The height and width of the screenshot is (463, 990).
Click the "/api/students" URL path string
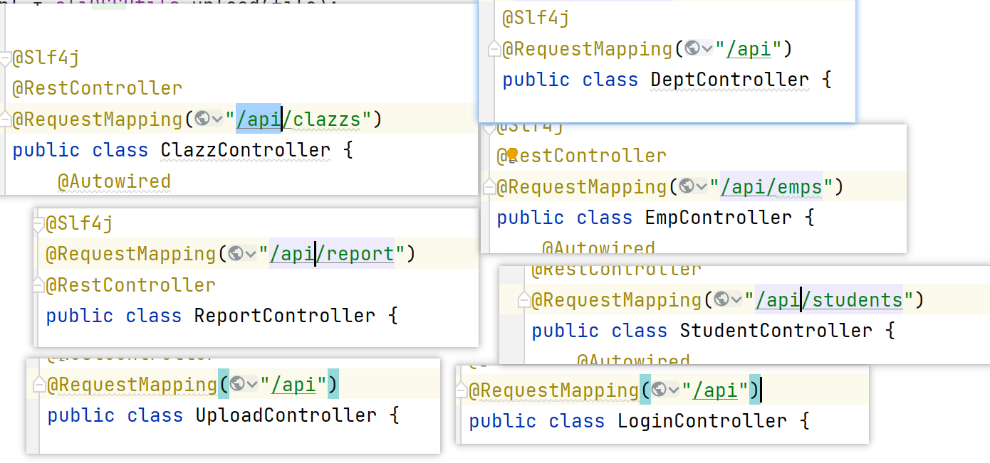(829, 299)
